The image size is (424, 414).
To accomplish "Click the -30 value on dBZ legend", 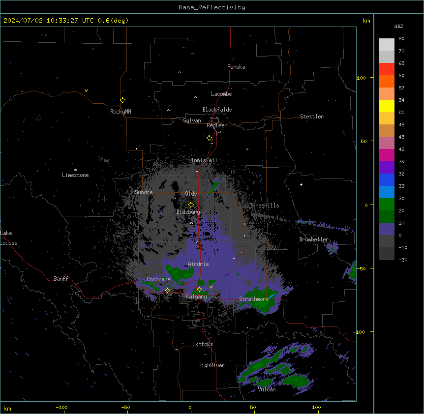I will pos(403,260).
